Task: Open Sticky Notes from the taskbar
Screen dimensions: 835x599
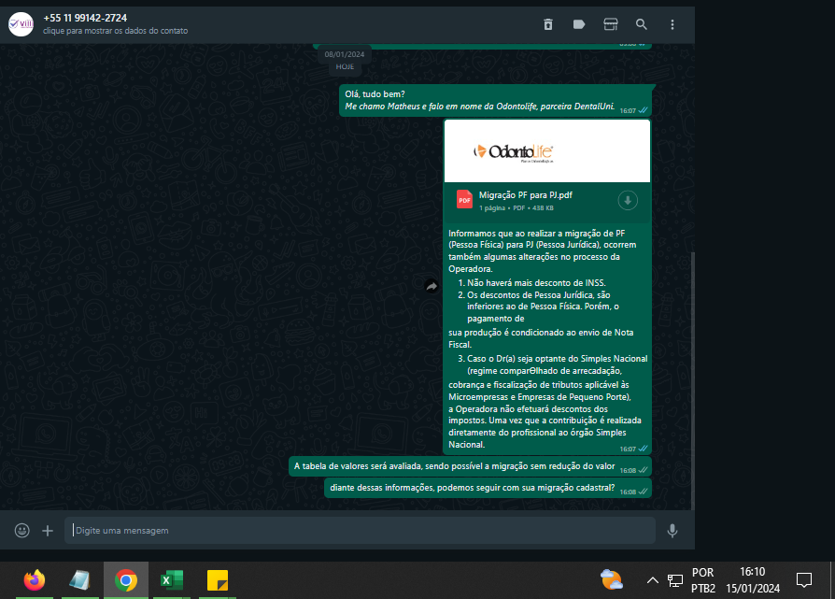Action: (218, 579)
